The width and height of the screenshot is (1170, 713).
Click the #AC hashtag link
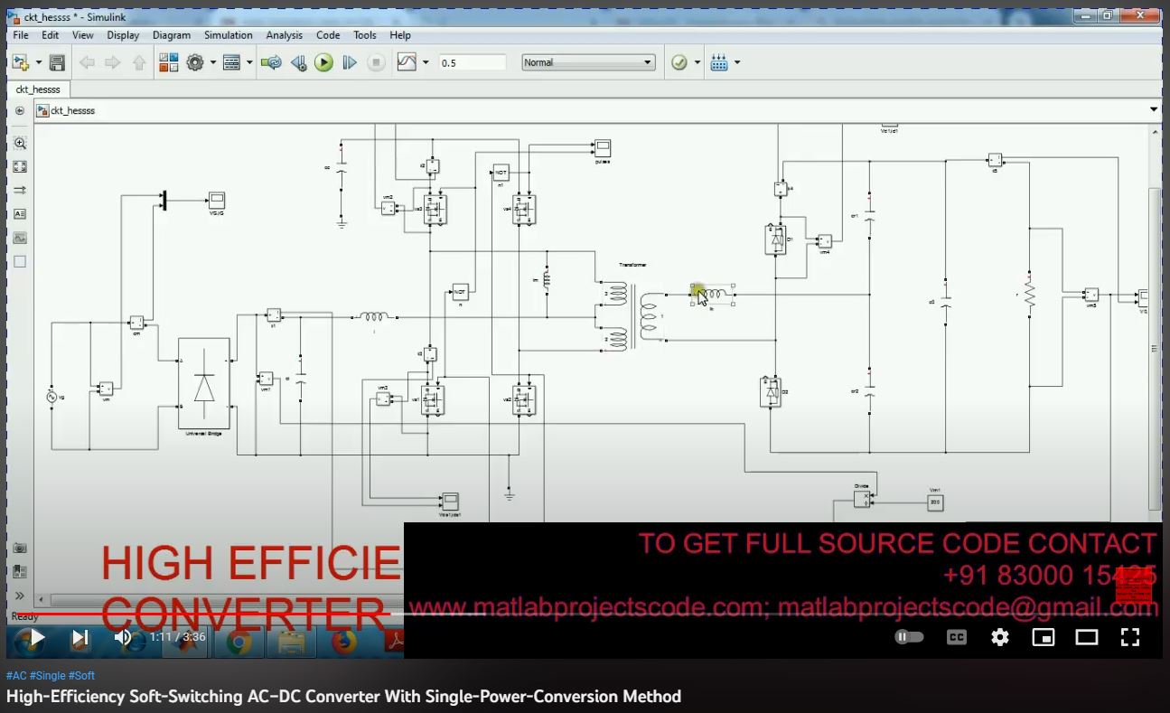pyautogui.click(x=16, y=675)
